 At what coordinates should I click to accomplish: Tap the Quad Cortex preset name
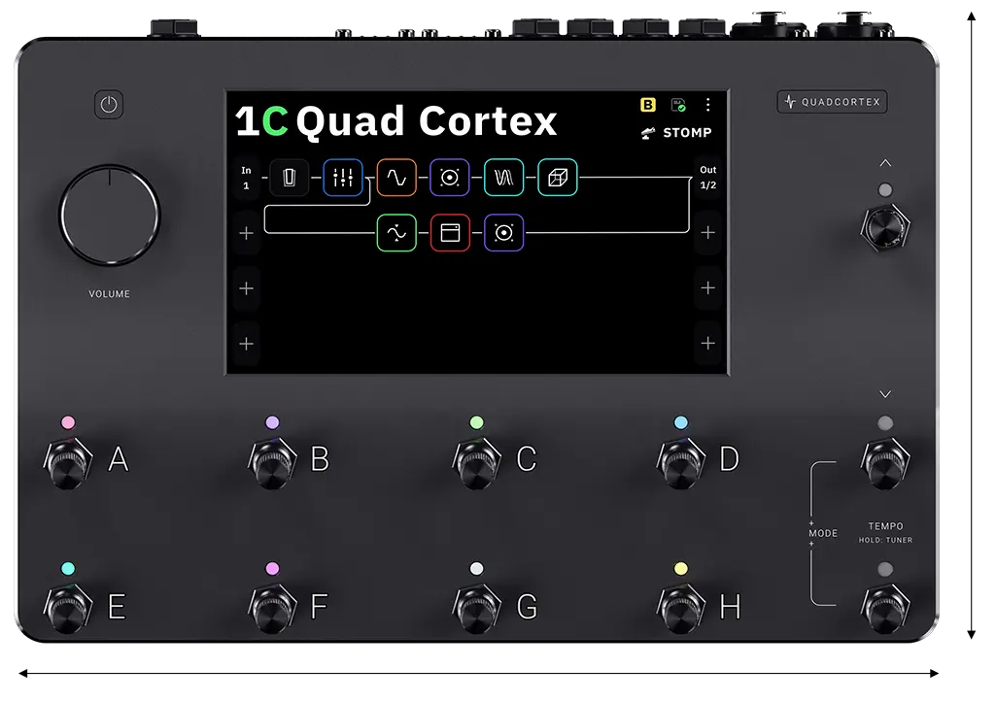click(x=427, y=122)
